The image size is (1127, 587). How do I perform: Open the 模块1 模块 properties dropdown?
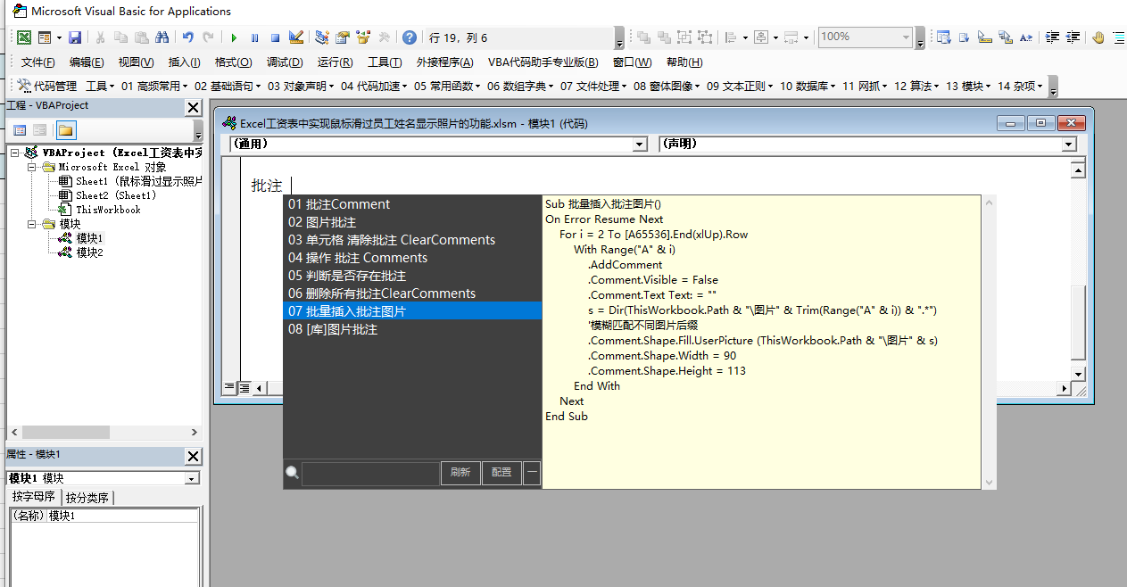coord(192,479)
